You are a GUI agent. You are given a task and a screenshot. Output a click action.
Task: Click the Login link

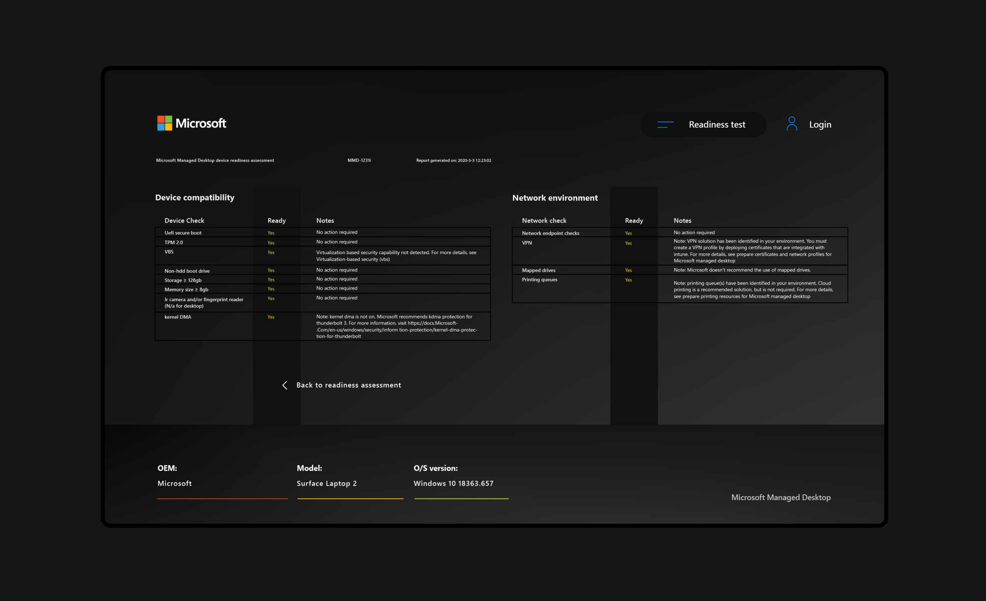pyautogui.click(x=820, y=125)
